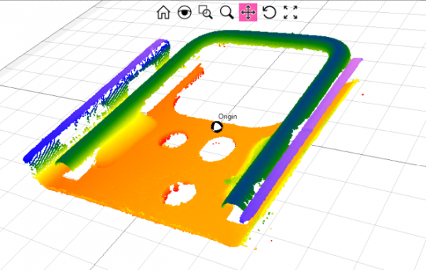Click the Origin marker in the viewport
Viewport: 426px width, 270px height.
pyautogui.click(x=217, y=127)
